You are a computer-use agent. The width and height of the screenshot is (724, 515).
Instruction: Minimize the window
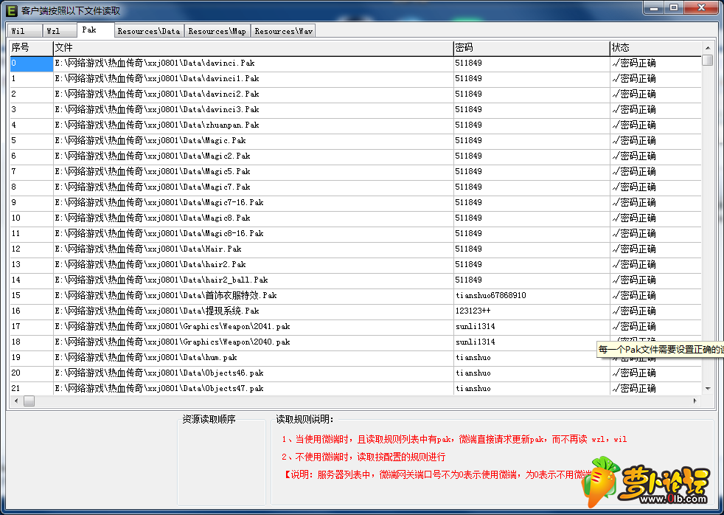654,8
